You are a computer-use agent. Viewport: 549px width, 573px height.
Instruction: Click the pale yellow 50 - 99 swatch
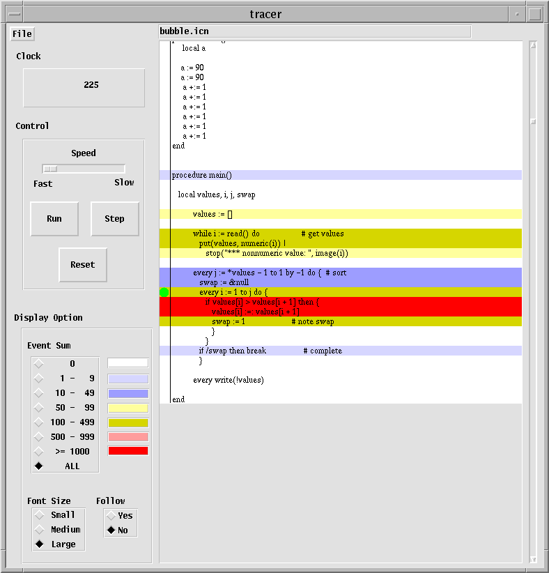click(127, 408)
